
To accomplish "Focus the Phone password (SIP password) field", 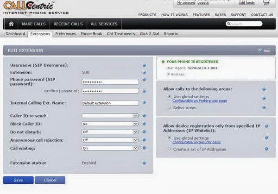I will coord(110,81).
